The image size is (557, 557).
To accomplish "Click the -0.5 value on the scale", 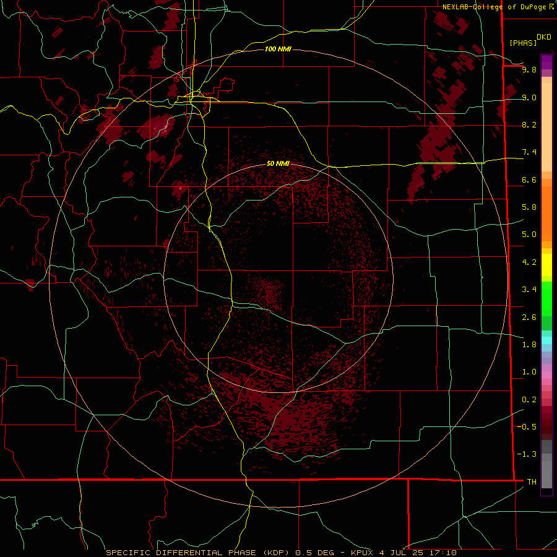I will click(527, 426).
